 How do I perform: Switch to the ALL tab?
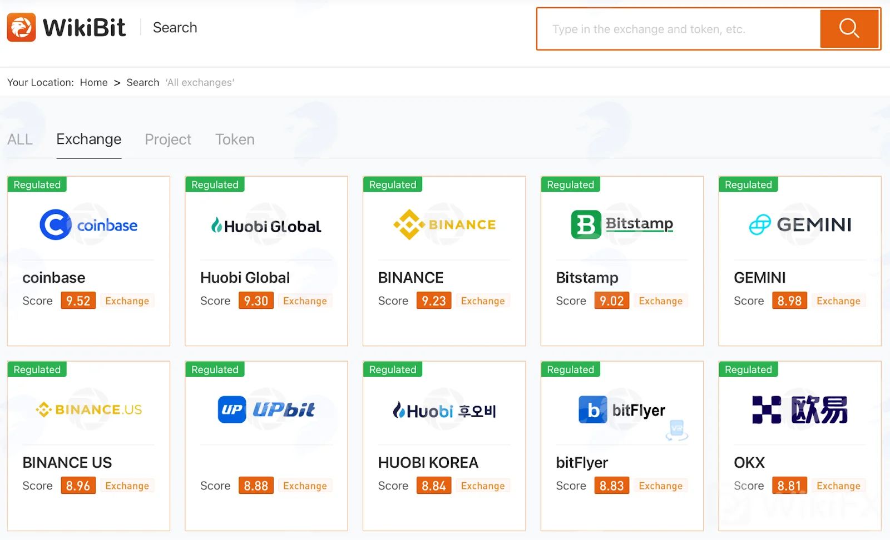(20, 139)
